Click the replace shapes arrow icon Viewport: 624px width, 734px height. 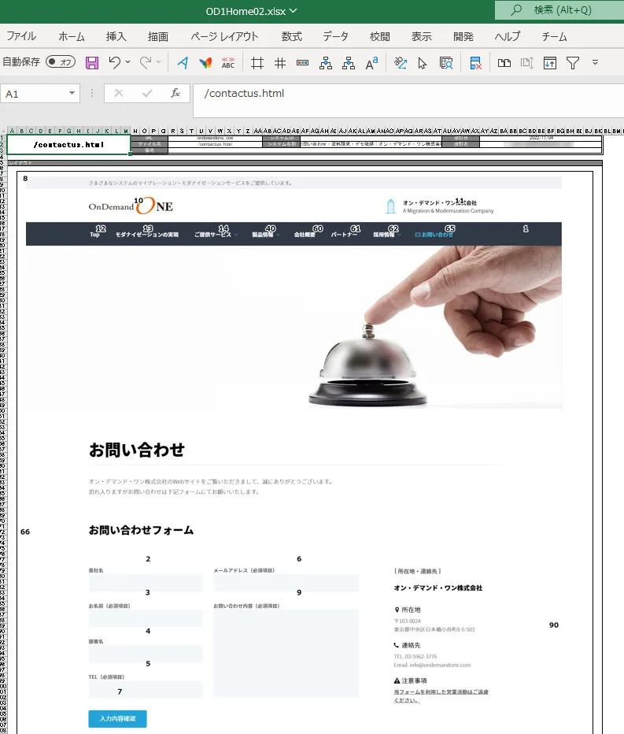pos(401,63)
